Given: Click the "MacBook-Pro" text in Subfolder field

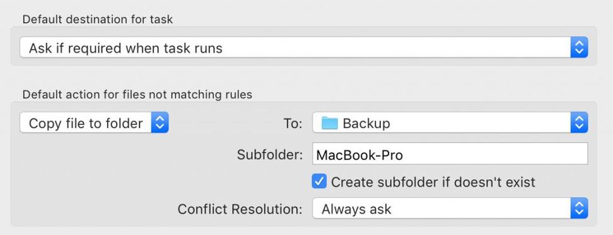Looking at the screenshot, I should [x=359, y=156].
